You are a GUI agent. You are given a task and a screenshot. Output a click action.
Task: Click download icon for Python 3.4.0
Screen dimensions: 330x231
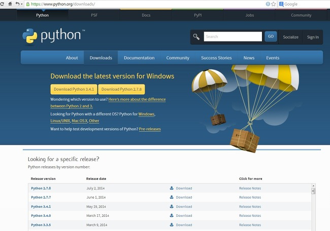pyautogui.click(x=172, y=215)
